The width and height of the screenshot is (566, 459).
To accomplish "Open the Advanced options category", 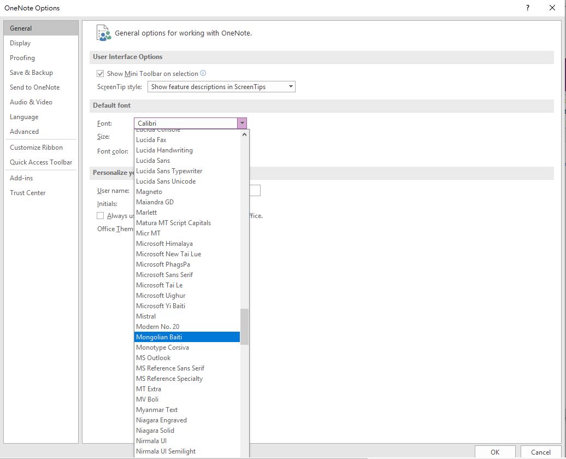I will pos(41,132).
